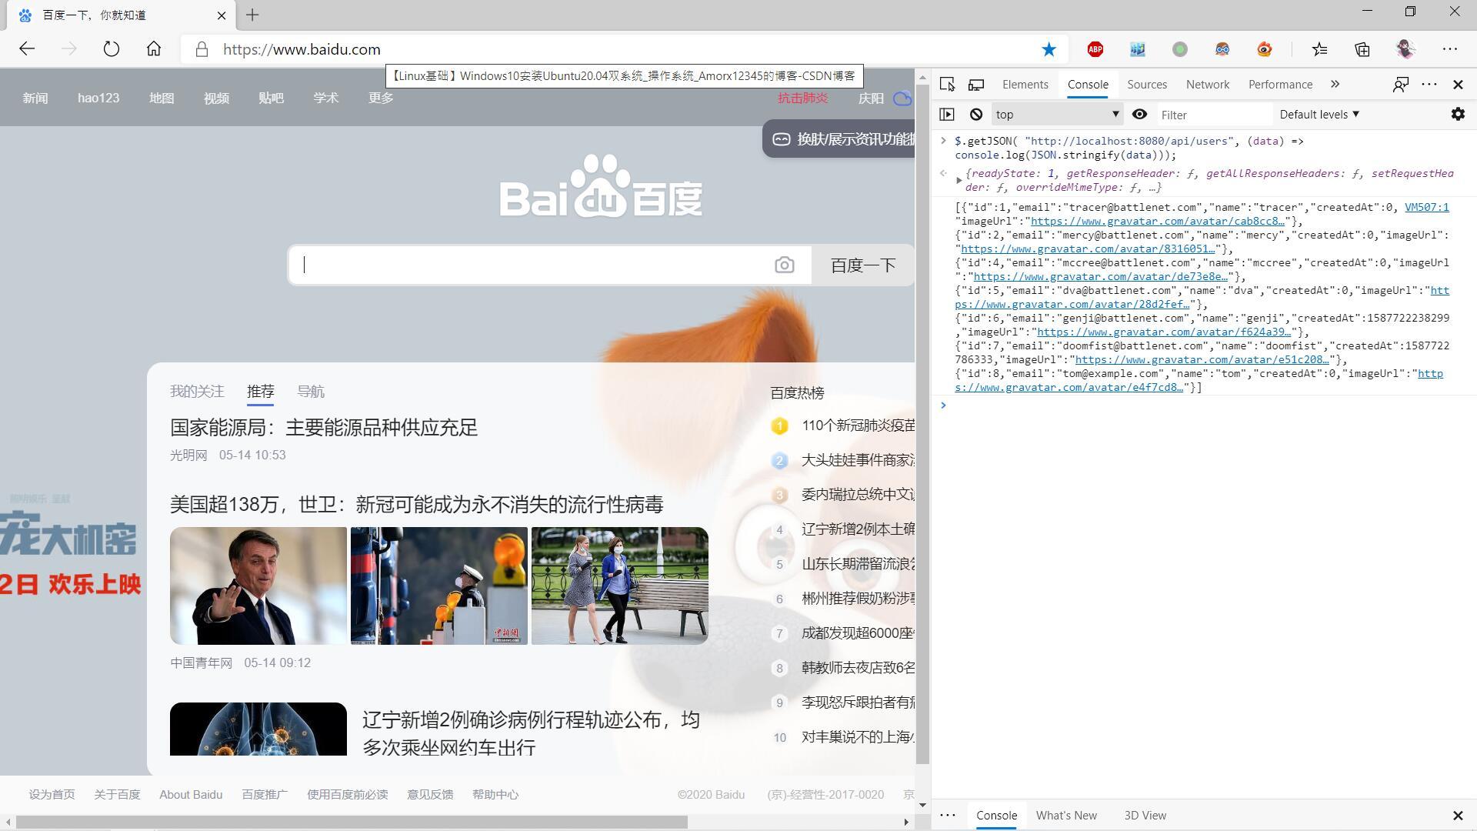Toggle device emulation mode icon

tap(976, 85)
